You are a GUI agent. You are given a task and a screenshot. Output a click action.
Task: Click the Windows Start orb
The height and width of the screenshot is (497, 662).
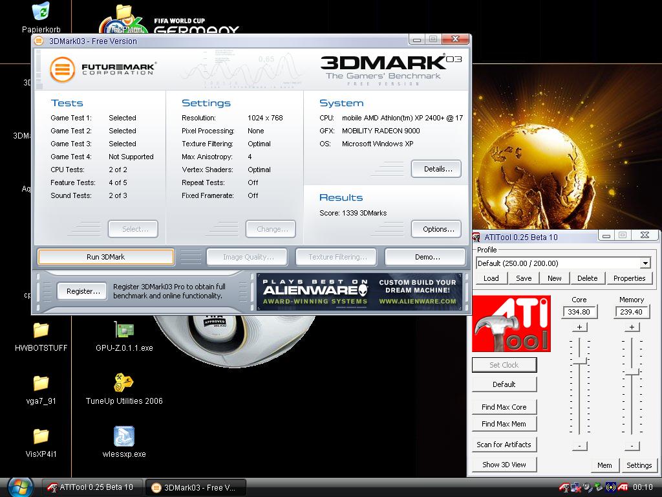[x=20, y=487]
